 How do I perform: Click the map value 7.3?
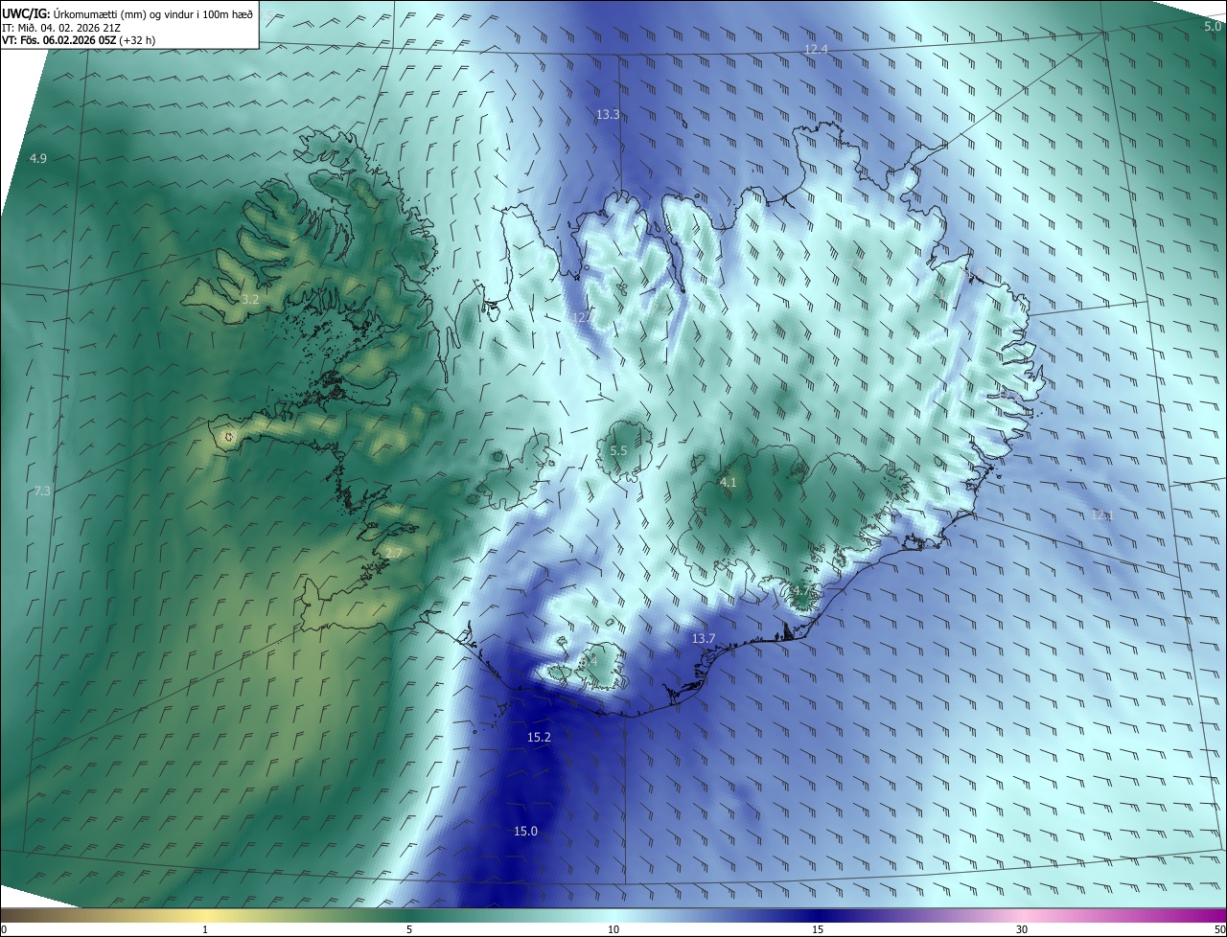click(42, 491)
